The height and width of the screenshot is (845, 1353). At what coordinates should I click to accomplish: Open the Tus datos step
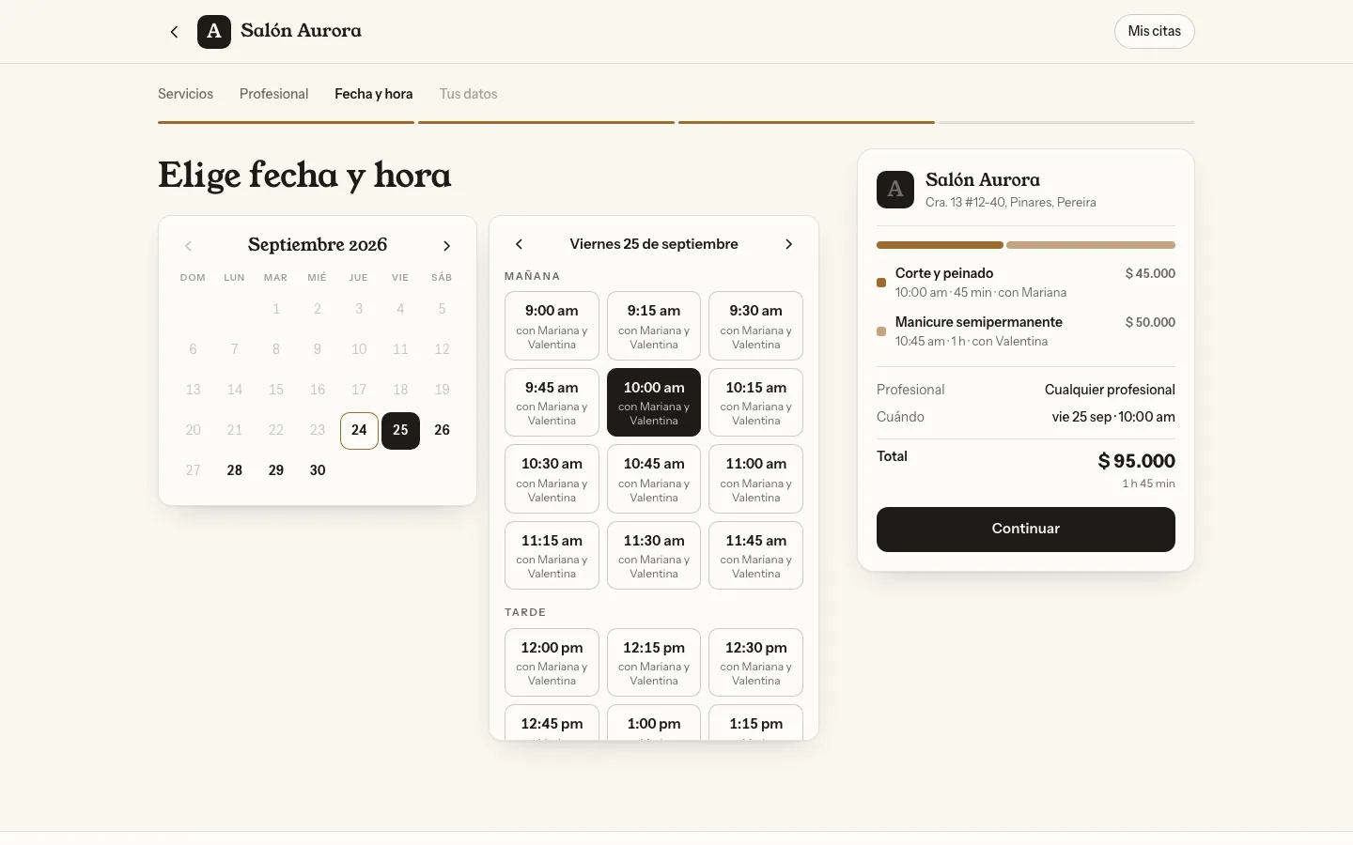[469, 94]
